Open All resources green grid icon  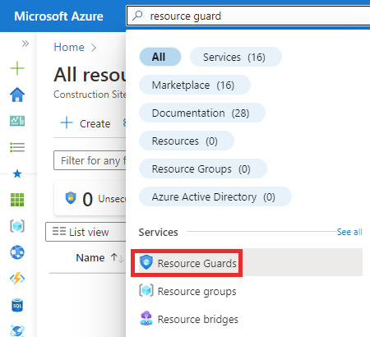coord(17,200)
